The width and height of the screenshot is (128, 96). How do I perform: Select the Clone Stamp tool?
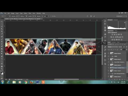2,41
